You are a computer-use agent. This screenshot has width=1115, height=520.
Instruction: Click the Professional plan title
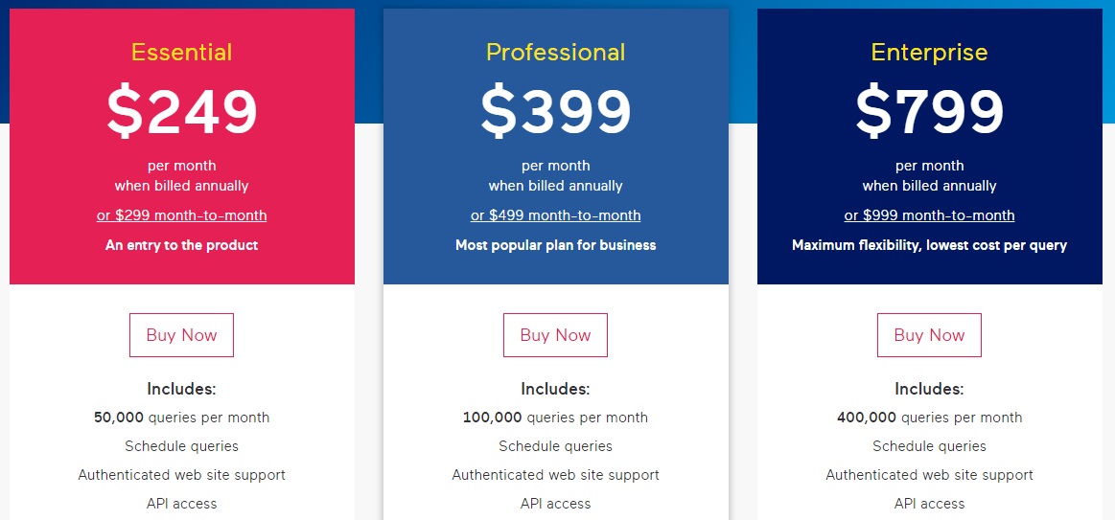coord(555,53)
